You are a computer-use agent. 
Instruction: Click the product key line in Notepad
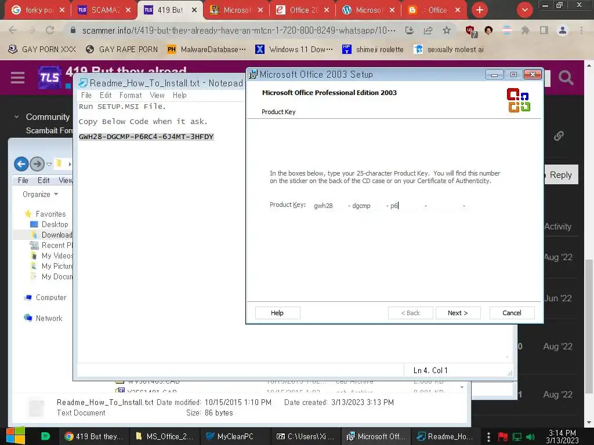[146, 137]
